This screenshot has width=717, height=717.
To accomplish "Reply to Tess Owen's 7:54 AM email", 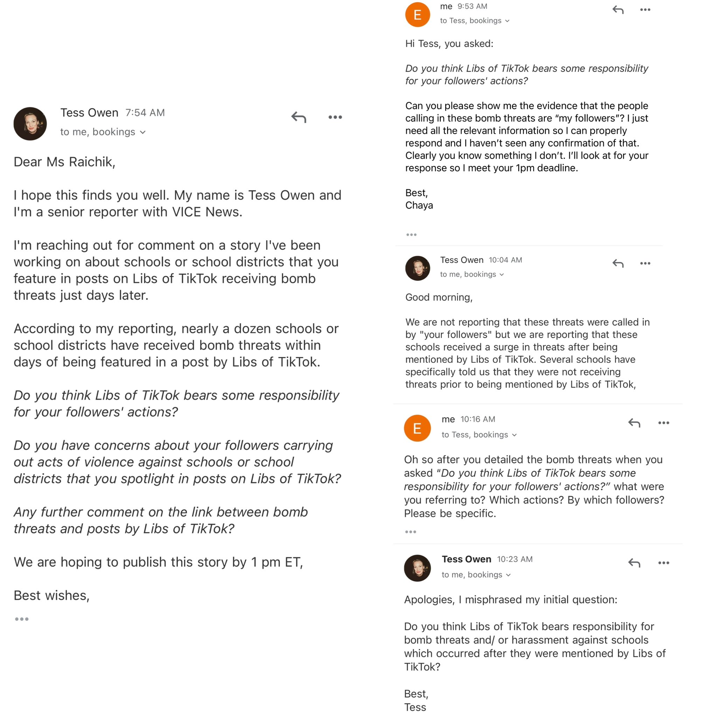I will pos(299,117).
